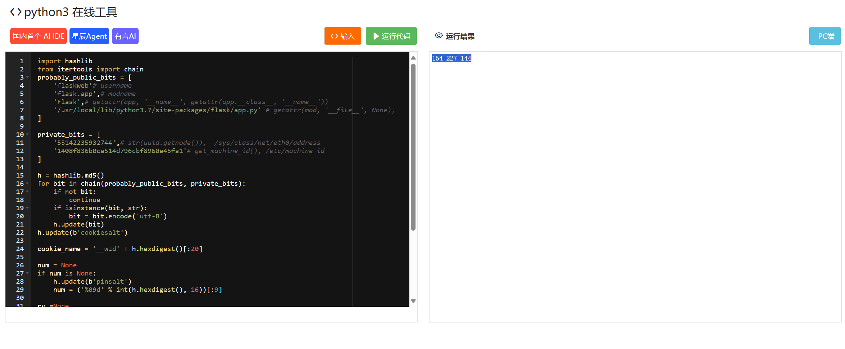Click the 'cookiesalt' update line
The width and height of the screenshot is (845, 349).
(82, 233)
